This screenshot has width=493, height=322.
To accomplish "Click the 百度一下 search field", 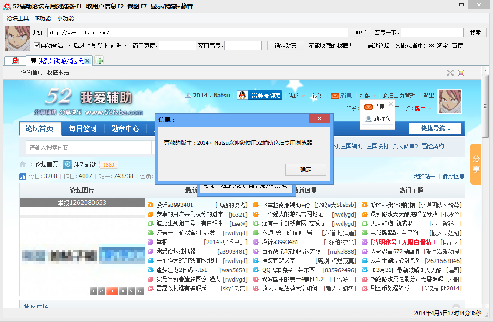I will pyautogui.click(x=432, y=32).
